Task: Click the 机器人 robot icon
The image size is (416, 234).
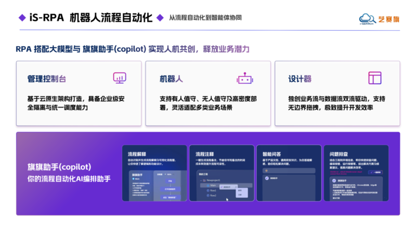Action: coord(244,79)
